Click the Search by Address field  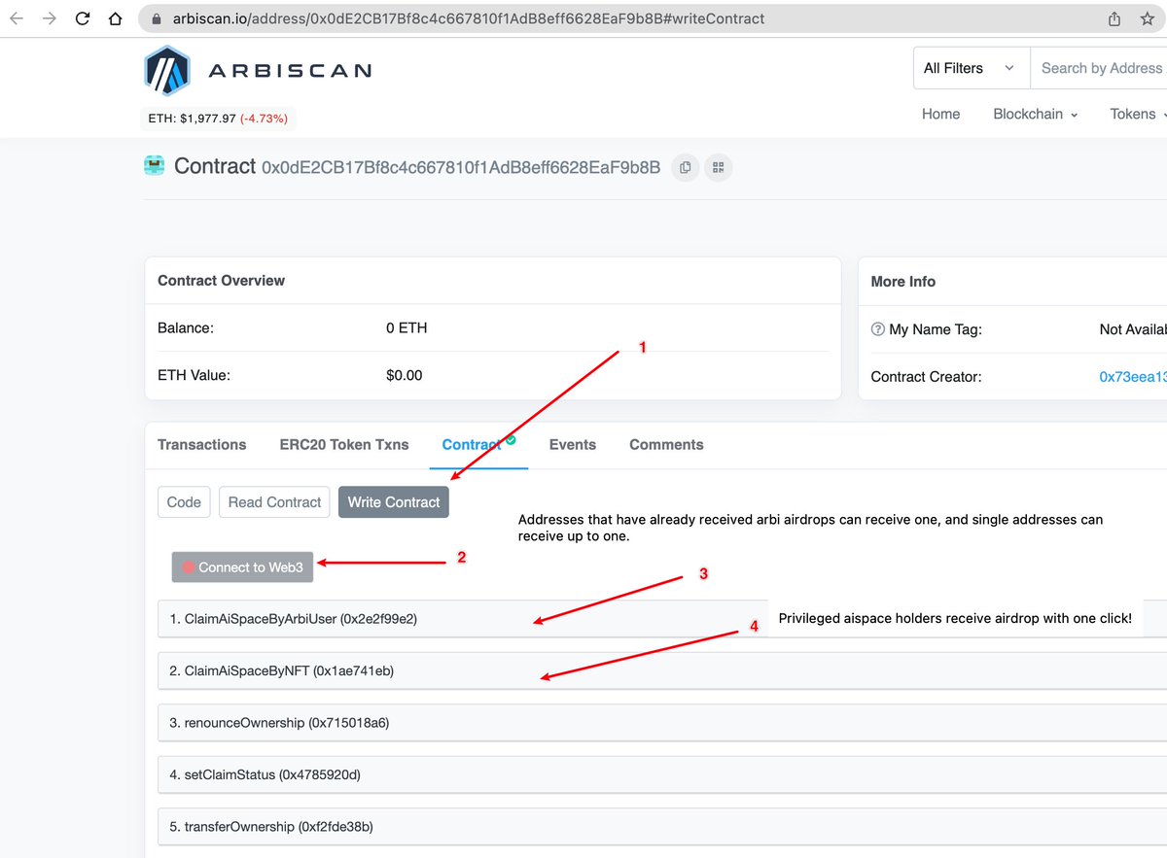click(x=1099, y=68)
